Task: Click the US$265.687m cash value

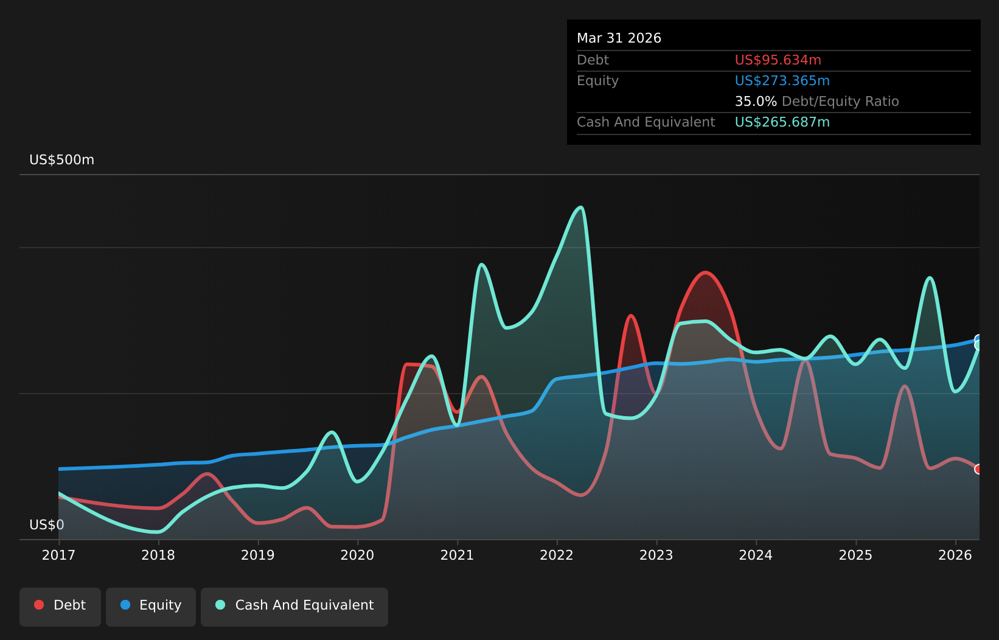Action: (x=782, y=122)
